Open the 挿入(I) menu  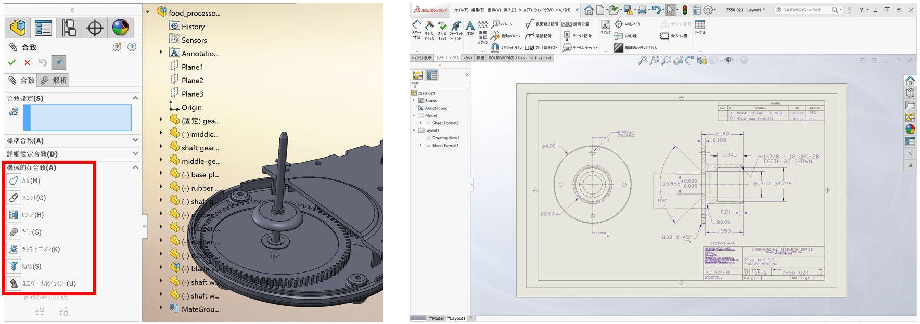click(x=509, y=10)
